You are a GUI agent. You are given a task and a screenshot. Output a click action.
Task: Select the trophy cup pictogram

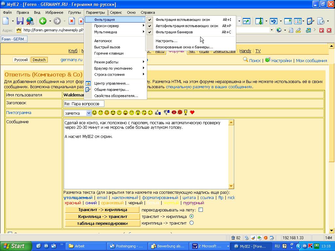click(x=186, y=112)
